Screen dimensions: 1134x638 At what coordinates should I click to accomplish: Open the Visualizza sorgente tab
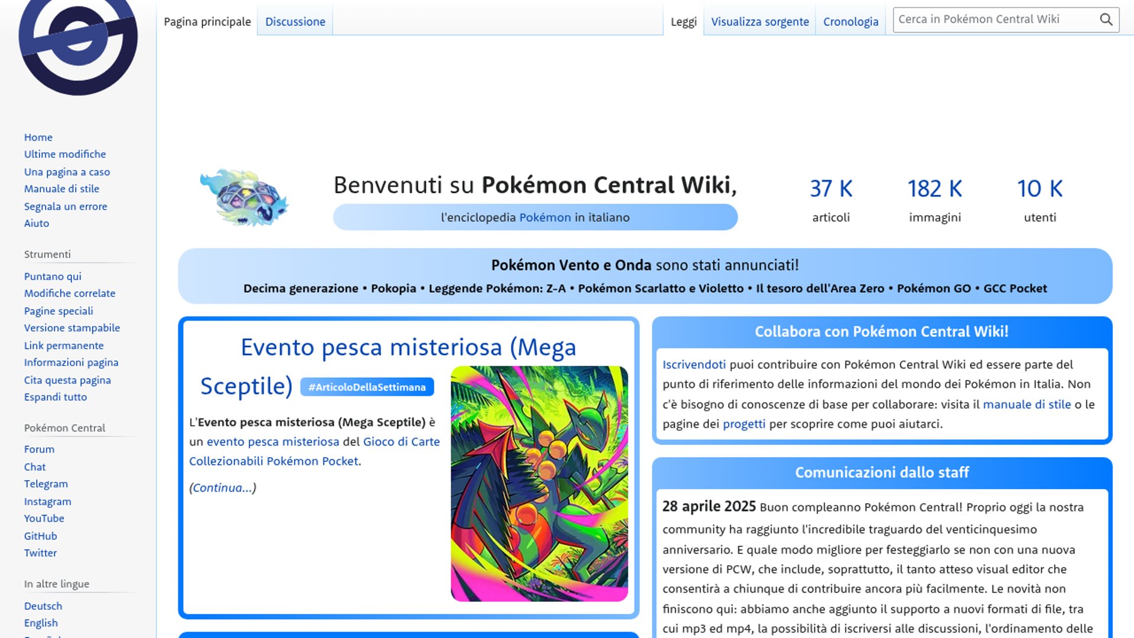[760, 22]
